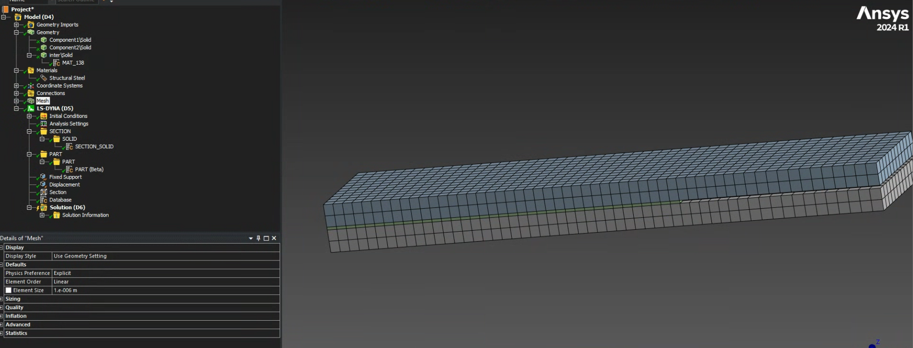
Task: Open the Display Style value 'Use Geometry Setting'
Action: coord(166,256)
